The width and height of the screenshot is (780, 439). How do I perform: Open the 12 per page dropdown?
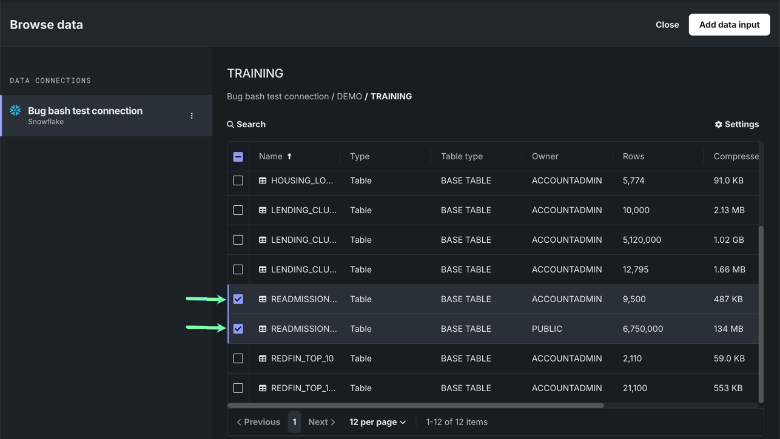377,422
